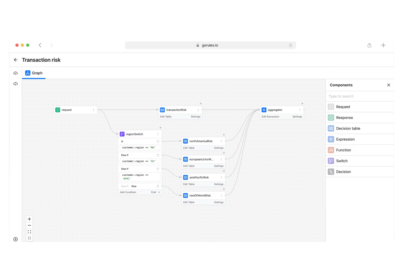Click the Decision component icon
The width and height of the screenshot is (409, 273).
point(331,171)
